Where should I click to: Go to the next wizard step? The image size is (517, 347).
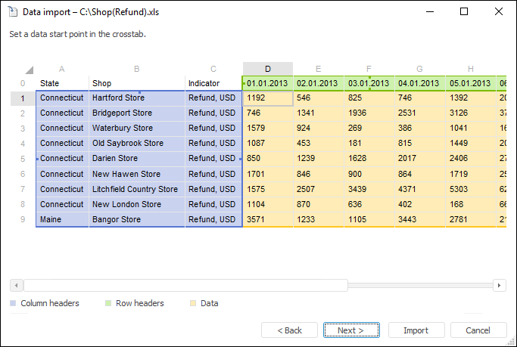(350, 330)
